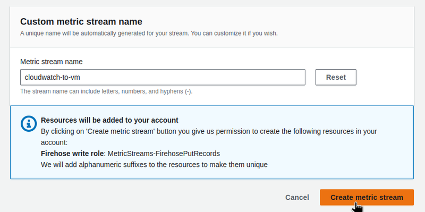Click the stream name hyphens hint text

pos(106,91)
